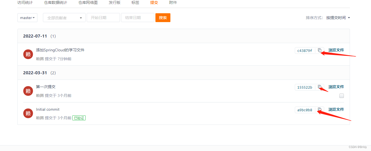
Task: Copy commit hash 155522b
Action: [x=319, y=87]
